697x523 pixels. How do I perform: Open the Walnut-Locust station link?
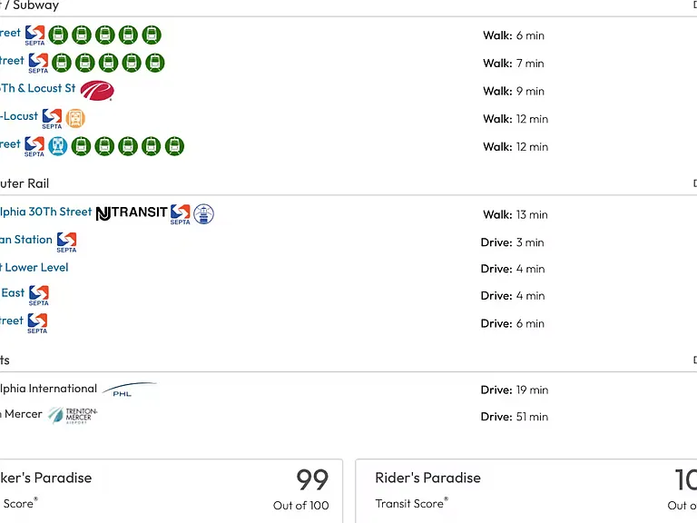19,116
